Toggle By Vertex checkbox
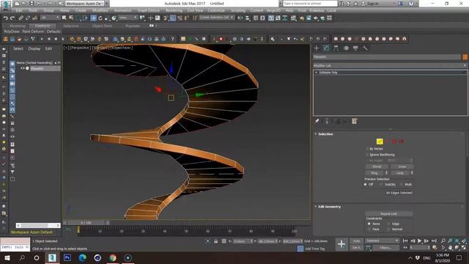Viewport: 469px width, 264px height. [368, 149]
